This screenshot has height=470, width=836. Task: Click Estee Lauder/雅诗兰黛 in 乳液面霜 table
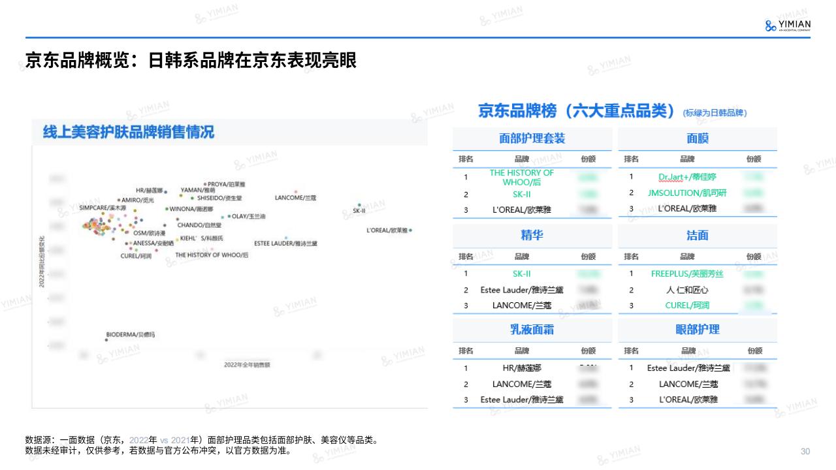[x=522, y=399]
